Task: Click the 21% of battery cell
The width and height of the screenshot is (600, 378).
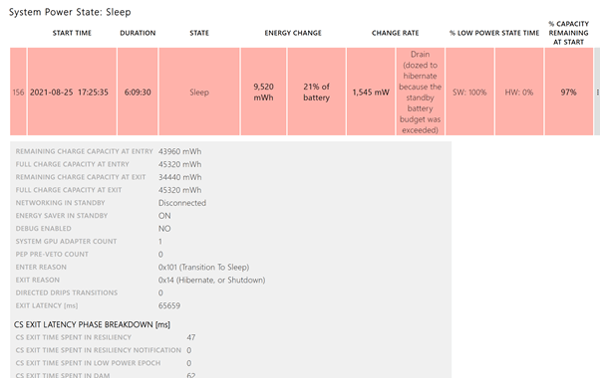Action: pyautogui.click(x=317, y=93)
